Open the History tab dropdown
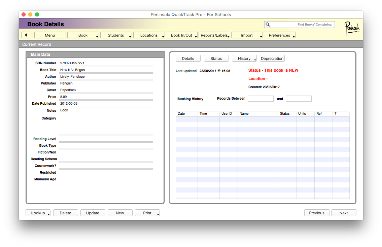Viewport: 382px width, 247px height. 244,59
